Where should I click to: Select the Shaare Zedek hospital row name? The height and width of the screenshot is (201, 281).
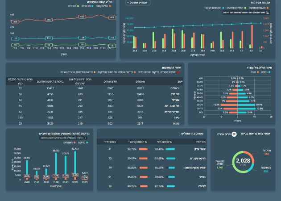[200, 149]
